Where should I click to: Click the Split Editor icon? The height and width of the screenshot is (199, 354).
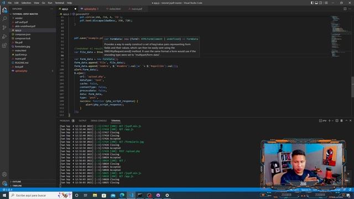tap(345, 9)
